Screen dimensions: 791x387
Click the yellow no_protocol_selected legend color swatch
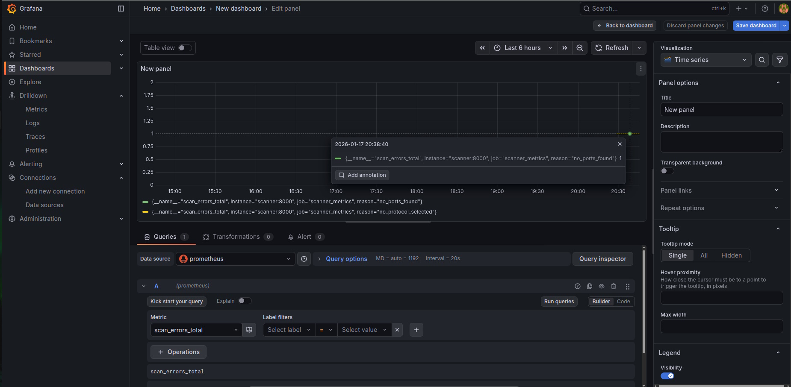pyautogui.click(x=145, y=212)
